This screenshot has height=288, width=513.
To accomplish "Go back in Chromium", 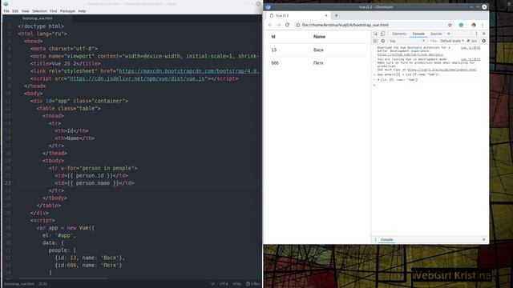I will 270,25.
